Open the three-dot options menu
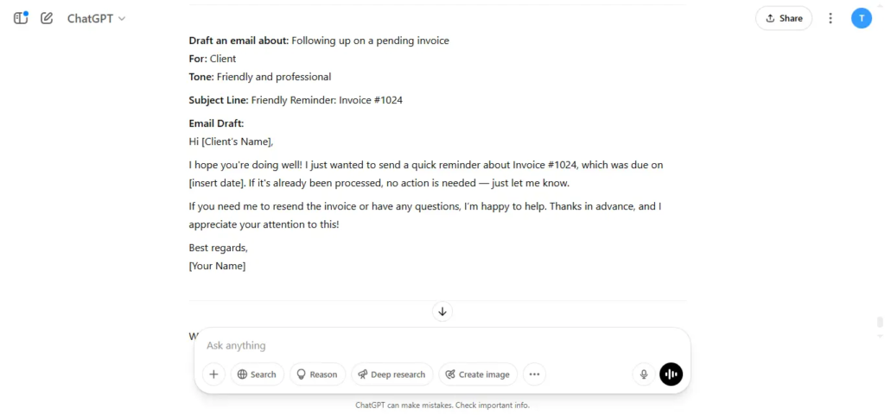This screenshot has width=885, height=415. click(x=831, y=18)
